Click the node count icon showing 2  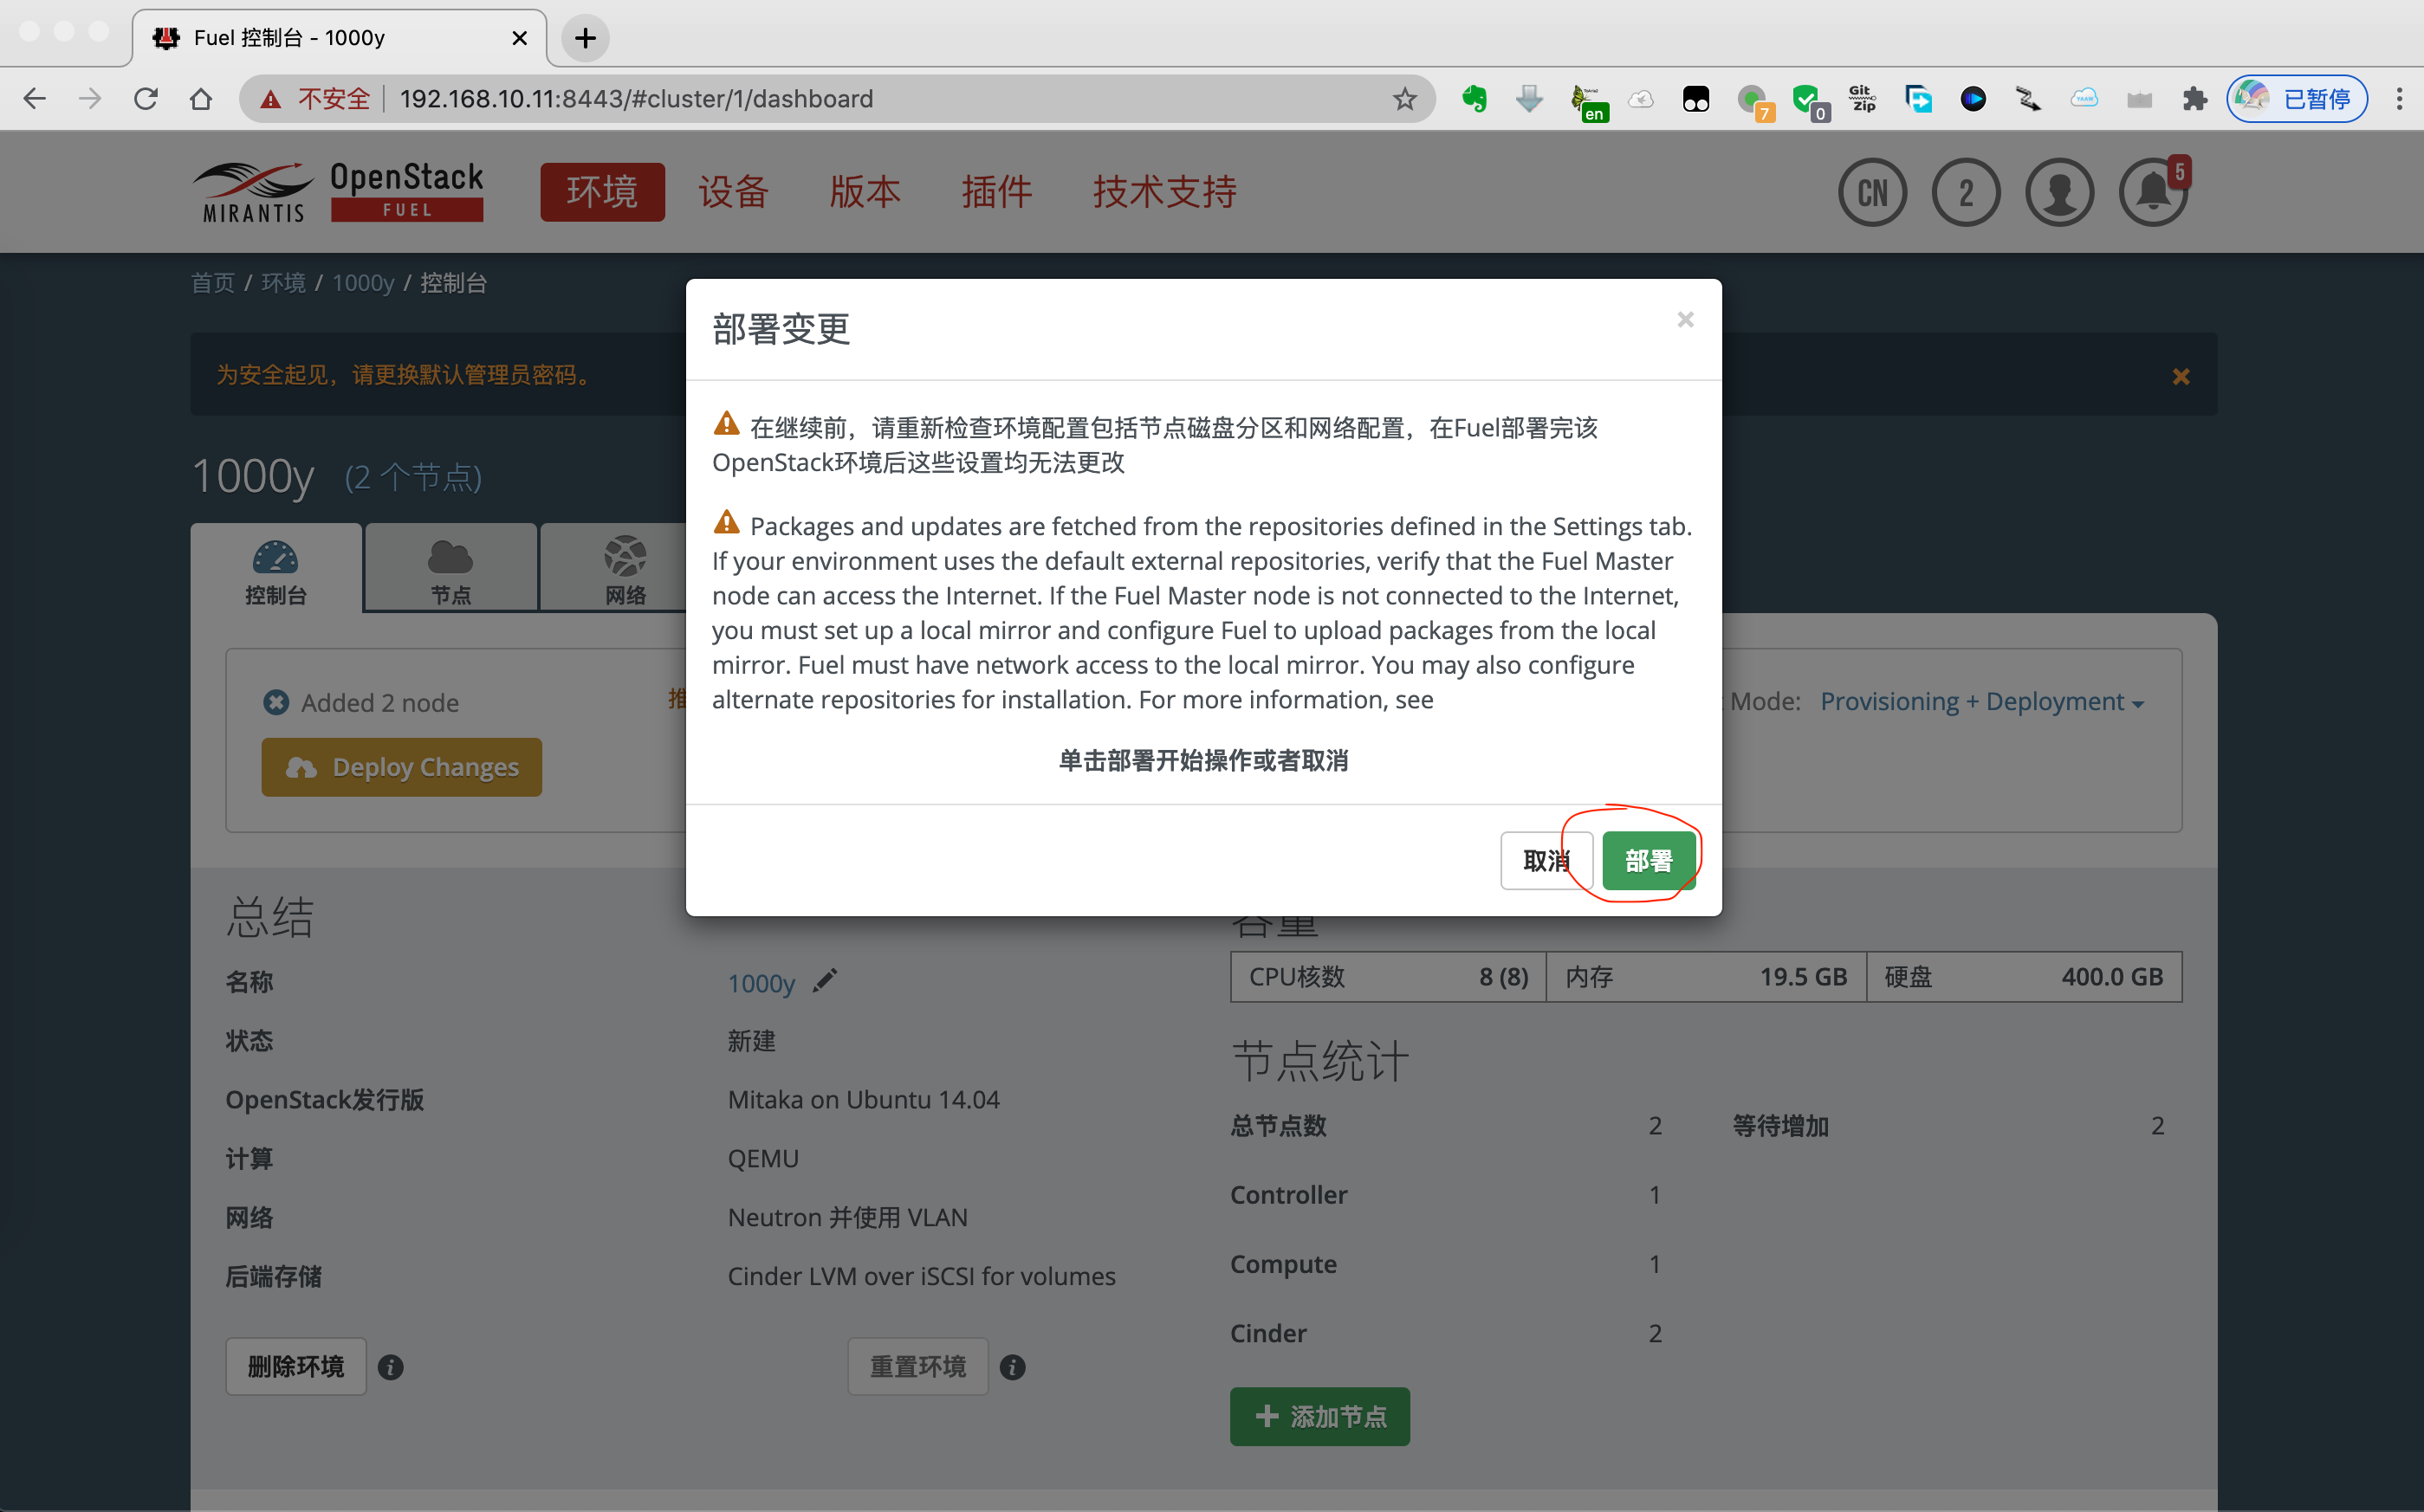1966,192
